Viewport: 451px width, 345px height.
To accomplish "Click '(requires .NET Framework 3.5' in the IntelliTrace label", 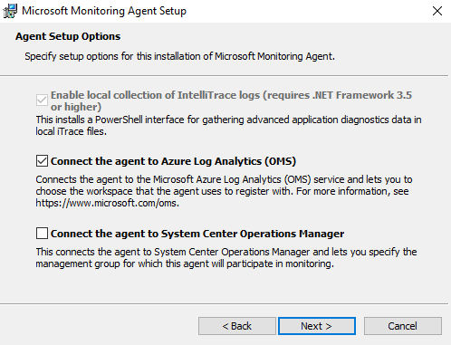I will [x=337, y=95].
